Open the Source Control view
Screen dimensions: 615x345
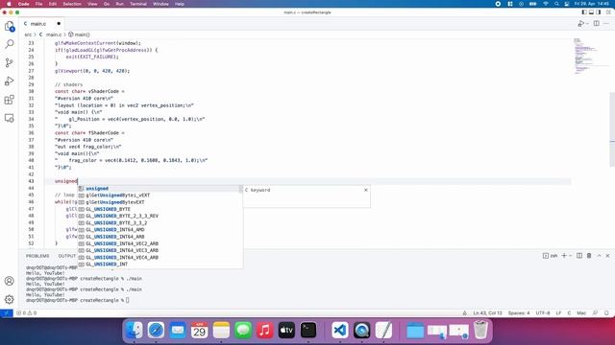click(x=9, y=62)
